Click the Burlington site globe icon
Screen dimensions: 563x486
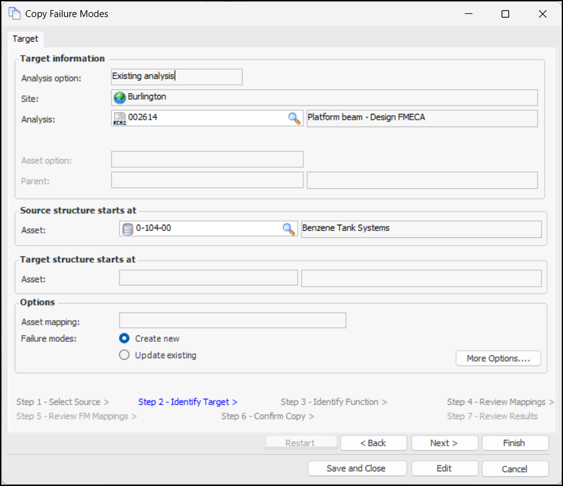coord(120,97)
